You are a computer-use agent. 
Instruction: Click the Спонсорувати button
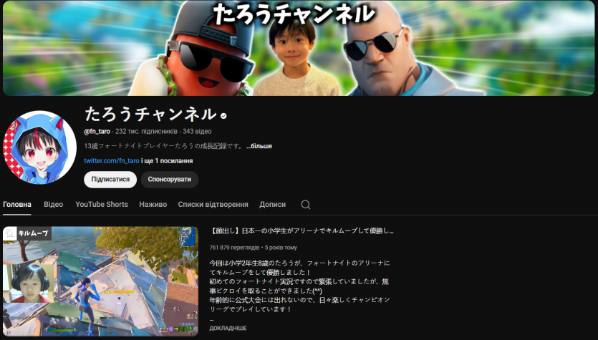[170, 180]
